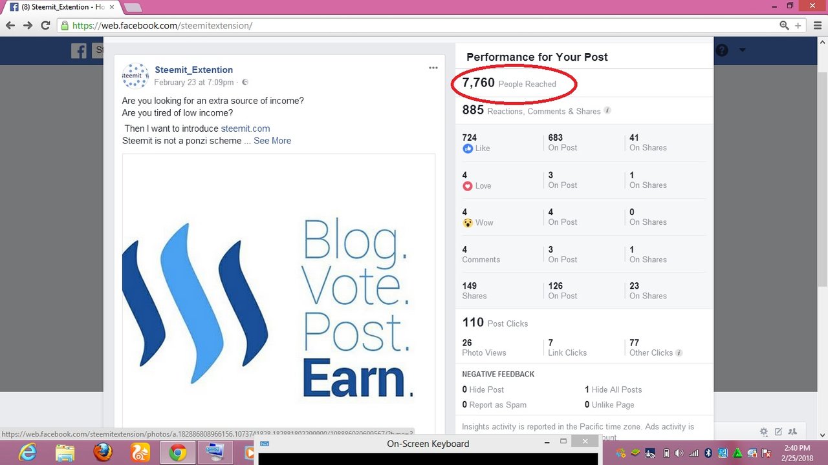Viewport: 828px width, 465px height.
Task: Click the new message compose icon at bottom right
Action: click(778, 431)
